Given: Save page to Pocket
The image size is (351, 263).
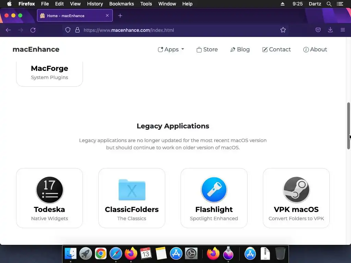Looking at the screenshot, I should click(318, 30).
